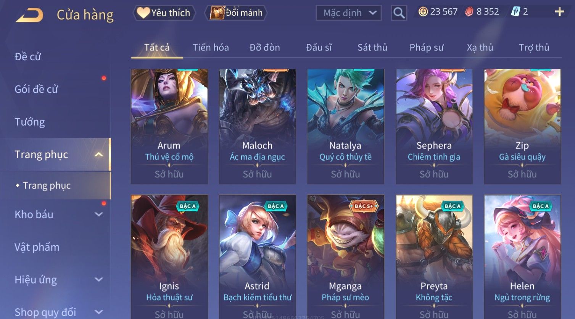Open favorites via heart Yêu thích button

[x=164, y=13]
